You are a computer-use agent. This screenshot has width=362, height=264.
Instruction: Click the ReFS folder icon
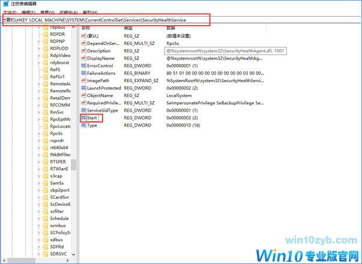[x=46, y=70]
